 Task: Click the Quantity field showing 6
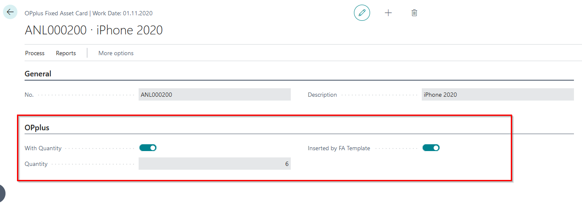214,164
